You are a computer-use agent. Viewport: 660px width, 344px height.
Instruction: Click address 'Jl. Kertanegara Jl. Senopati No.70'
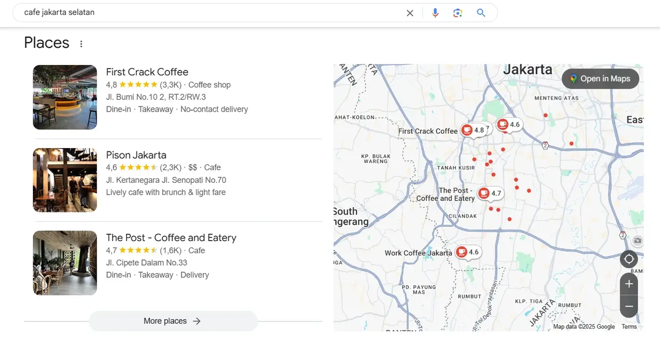coord(166,180)
